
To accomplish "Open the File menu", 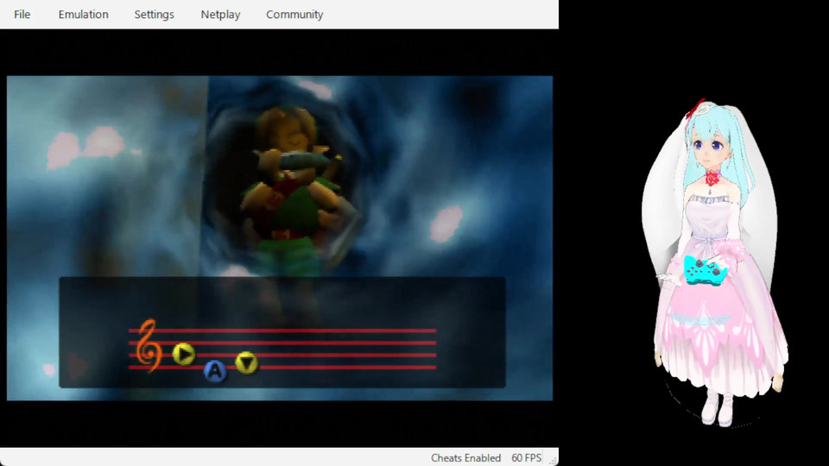I will (22, 15).
